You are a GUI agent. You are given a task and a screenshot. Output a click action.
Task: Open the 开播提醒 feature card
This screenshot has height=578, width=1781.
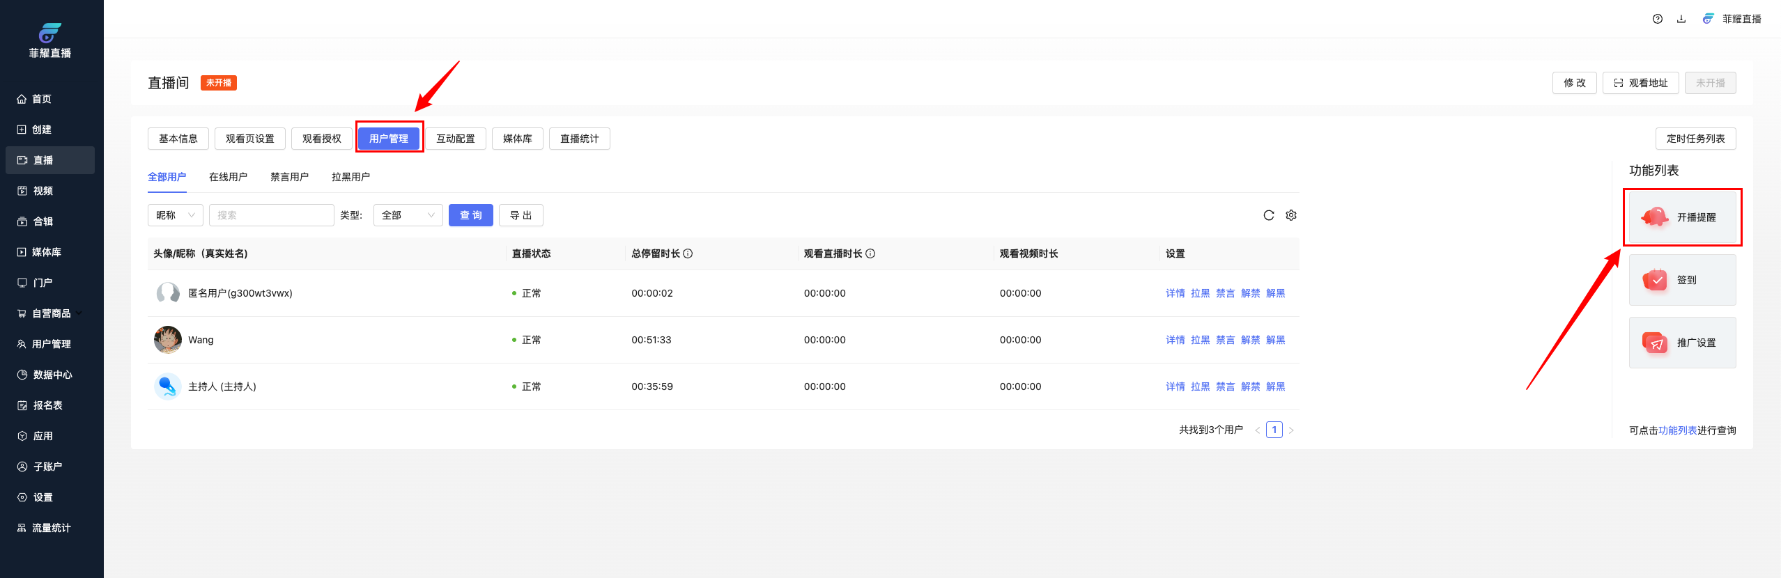click(x=1682, y=217)
